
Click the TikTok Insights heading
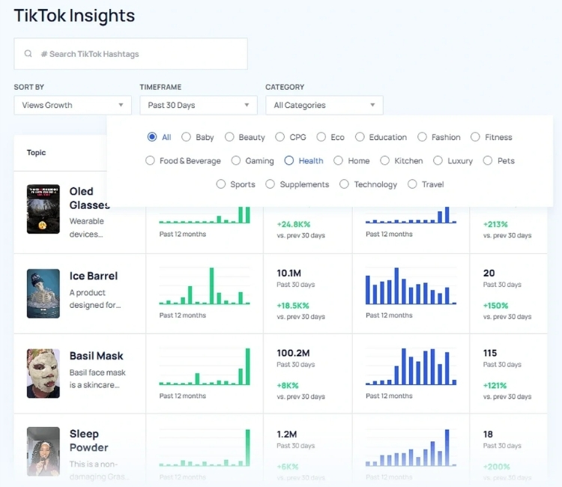click(74, 16)
